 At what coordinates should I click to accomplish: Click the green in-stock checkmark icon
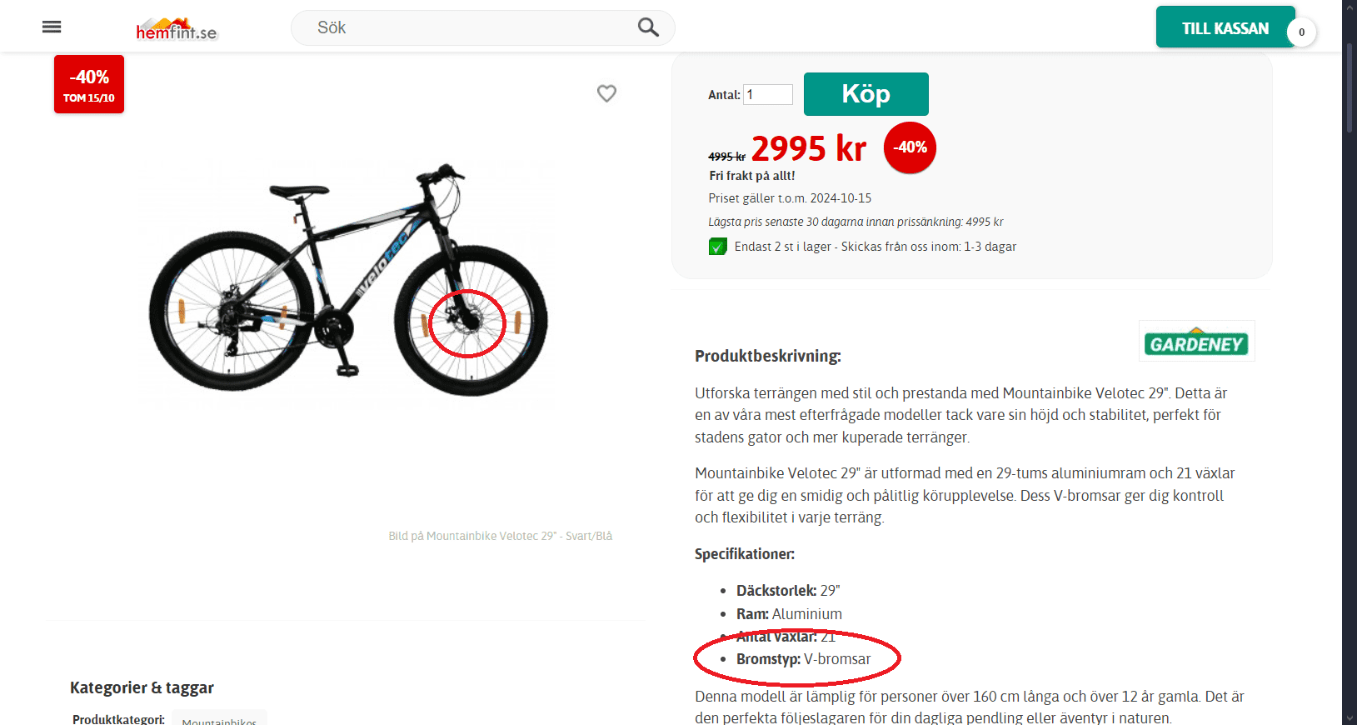(x=717, y=247)
